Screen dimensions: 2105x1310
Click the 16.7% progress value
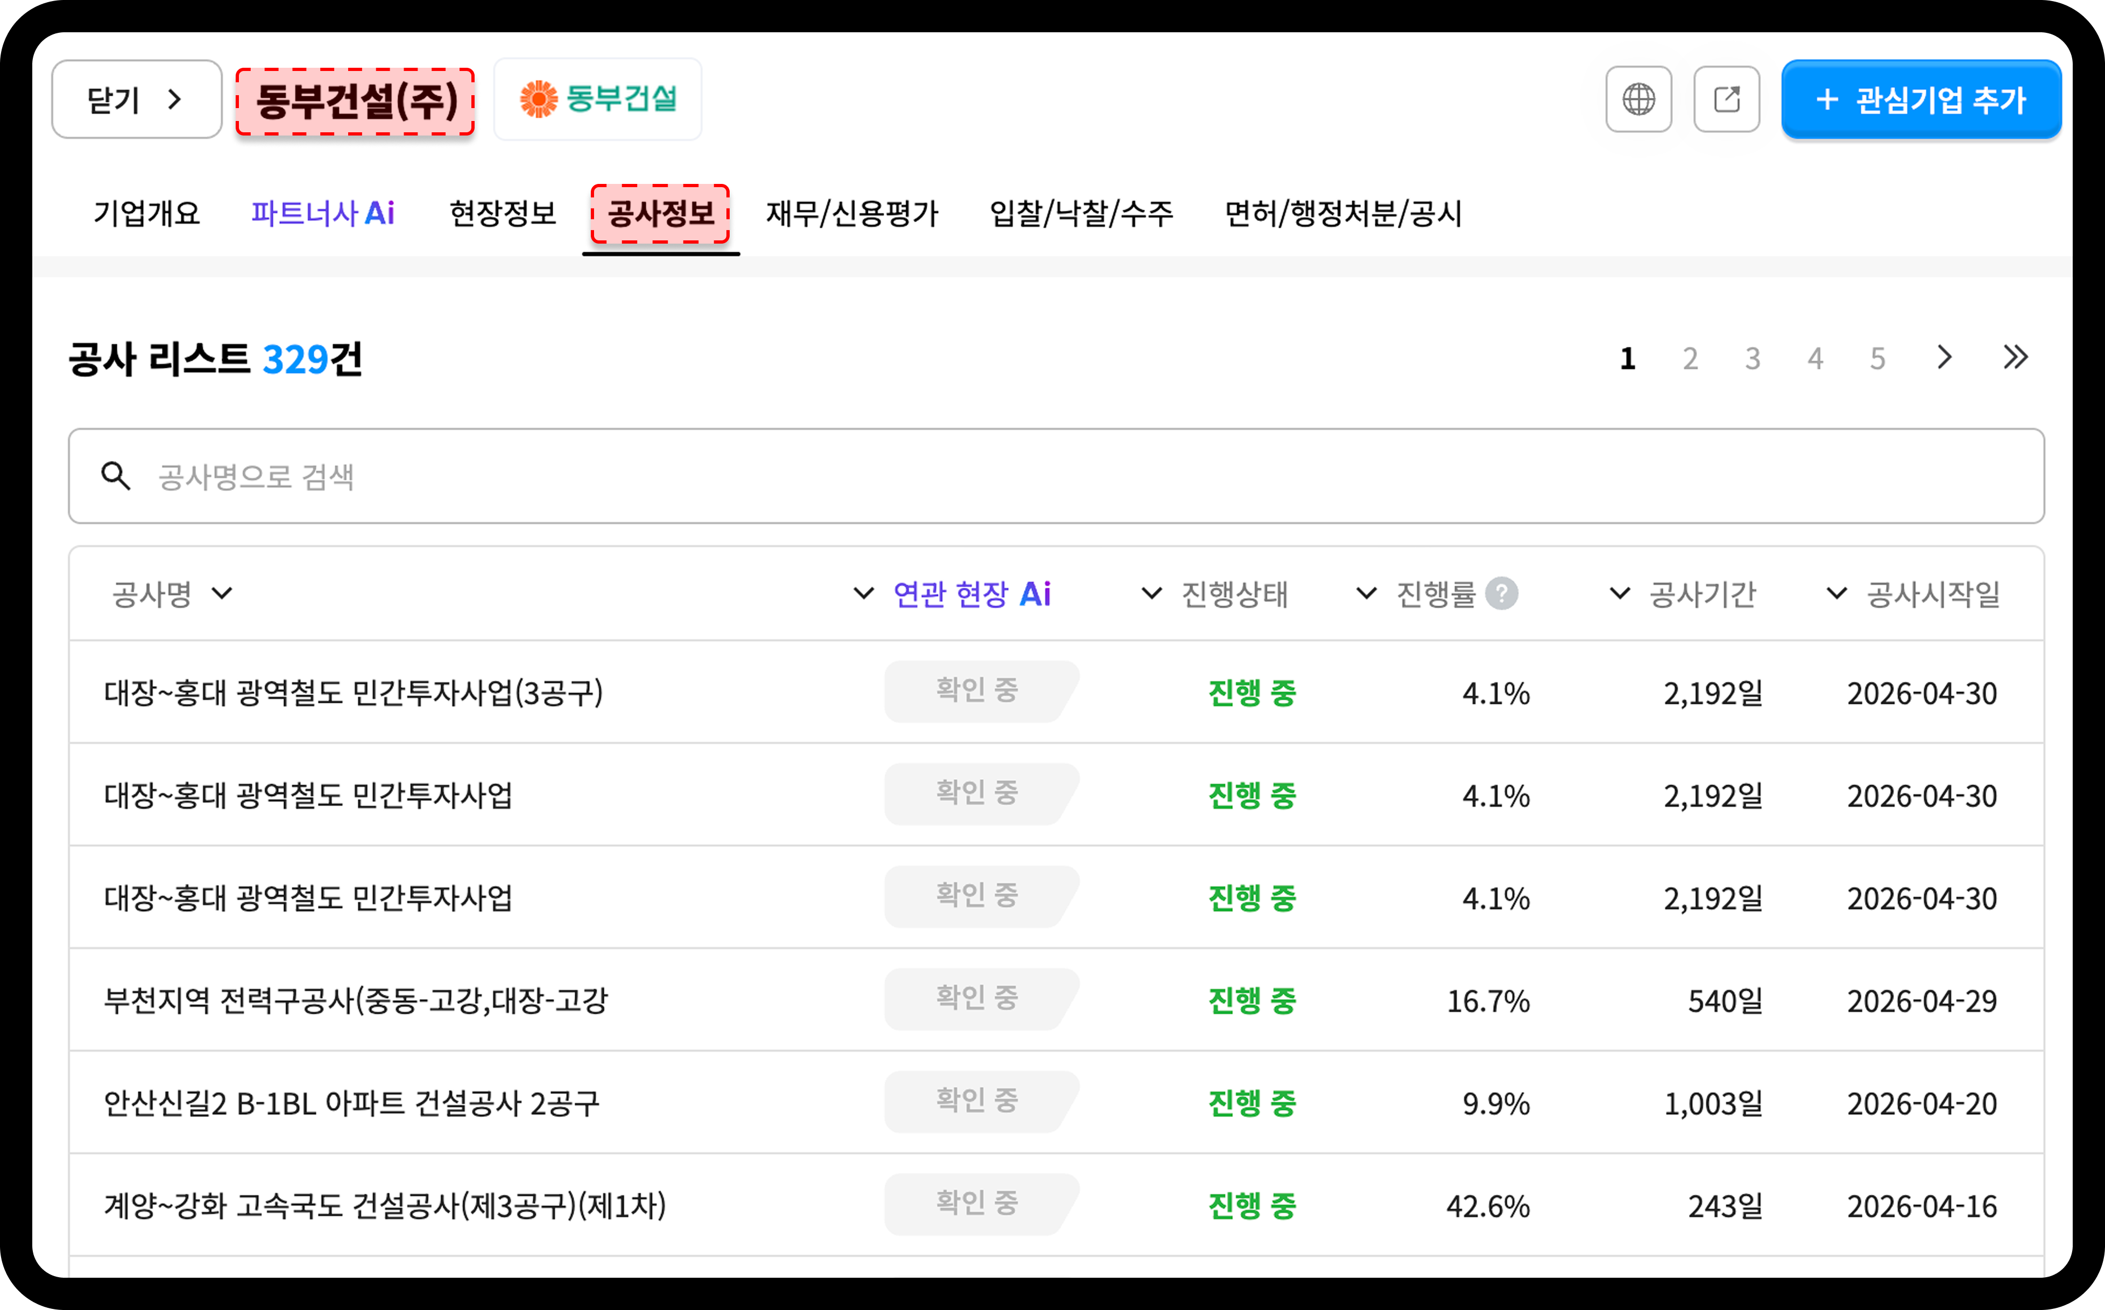(x=1488, y=1001)
